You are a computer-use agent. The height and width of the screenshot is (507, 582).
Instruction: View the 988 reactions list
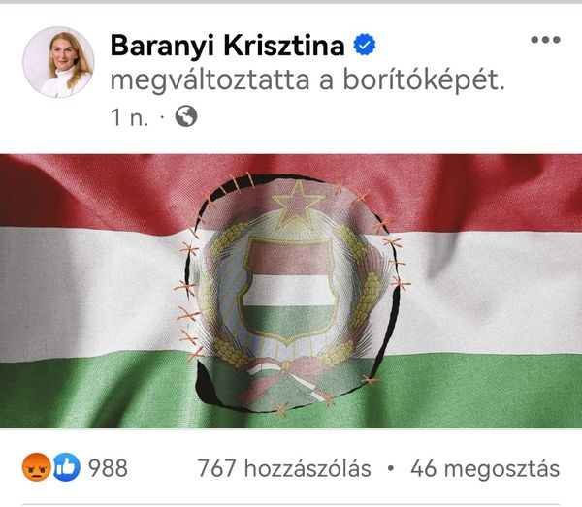[108, 468]
